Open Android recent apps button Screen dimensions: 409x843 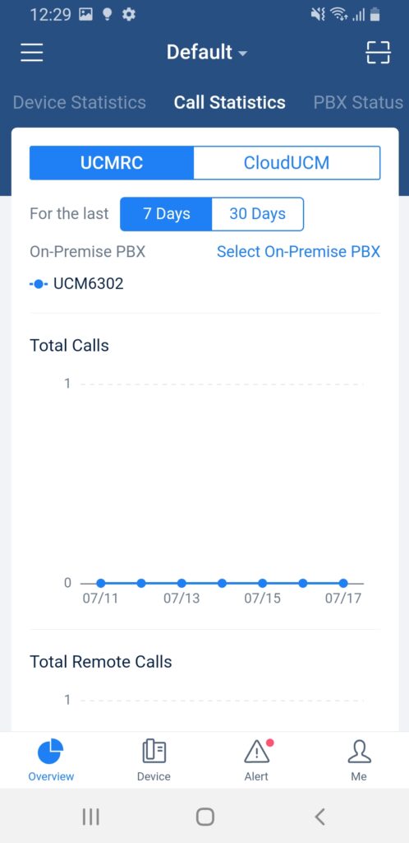point(90,817)
